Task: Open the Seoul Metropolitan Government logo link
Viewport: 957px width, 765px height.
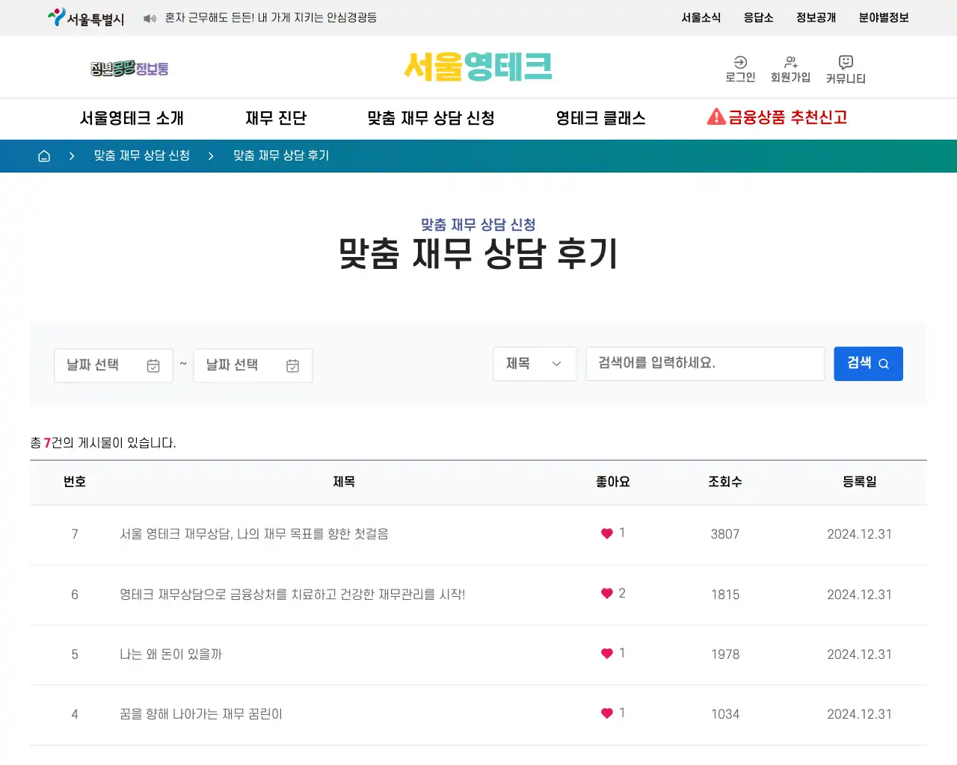Action: click(x=86, y=17)
